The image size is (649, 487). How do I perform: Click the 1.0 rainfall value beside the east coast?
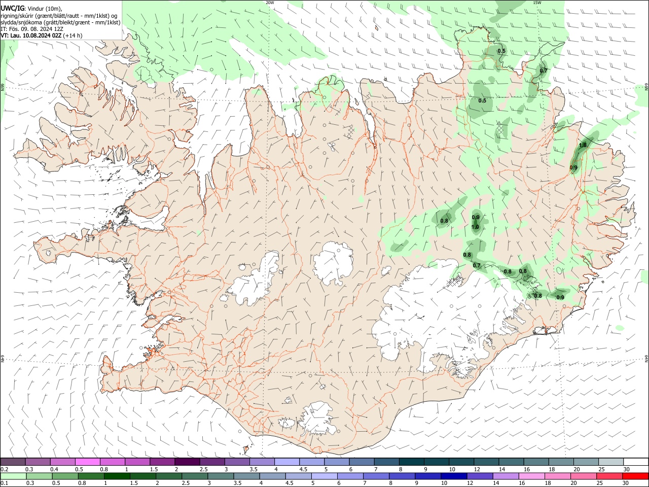[x=583, y=145]
